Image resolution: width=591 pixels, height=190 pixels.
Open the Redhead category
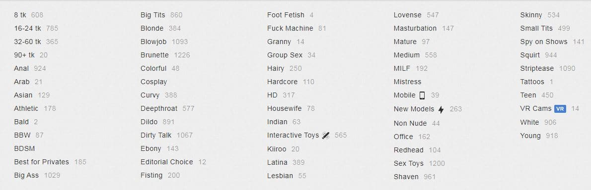[x=409, y=150]
